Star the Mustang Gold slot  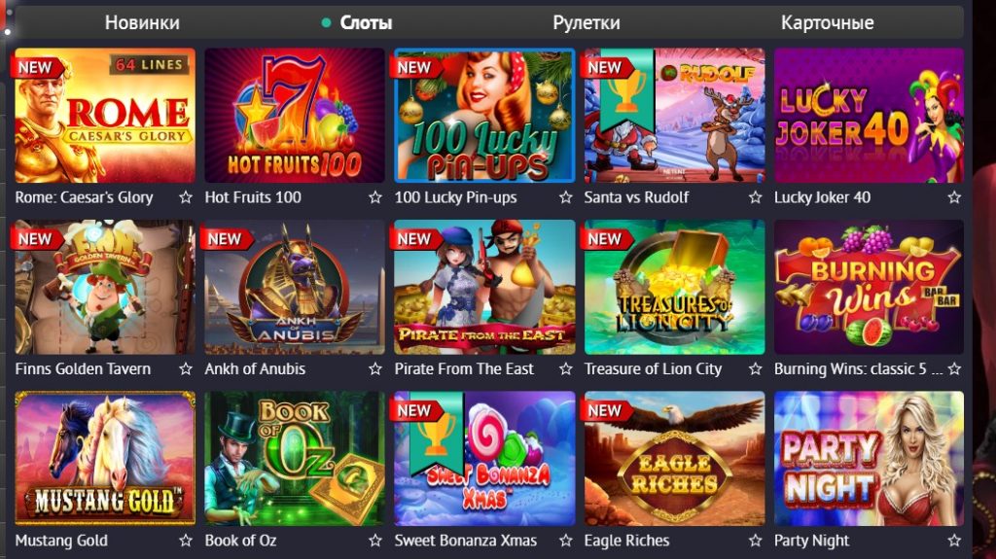point(186,541)
